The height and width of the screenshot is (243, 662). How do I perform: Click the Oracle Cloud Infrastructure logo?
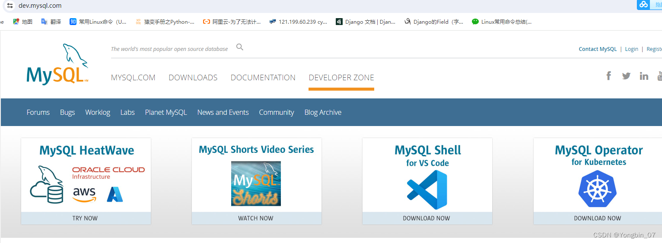(x=108, y=173)
